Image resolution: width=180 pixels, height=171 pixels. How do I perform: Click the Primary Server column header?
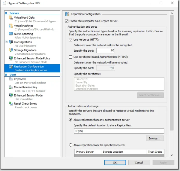pyautogui.click(x=88, y=152)
